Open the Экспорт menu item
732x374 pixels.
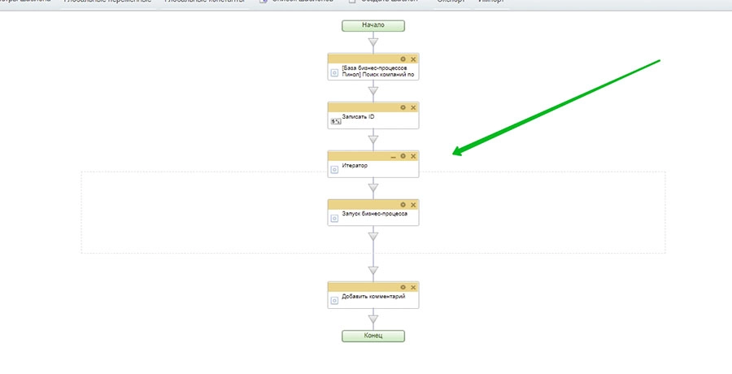(451, 2)
